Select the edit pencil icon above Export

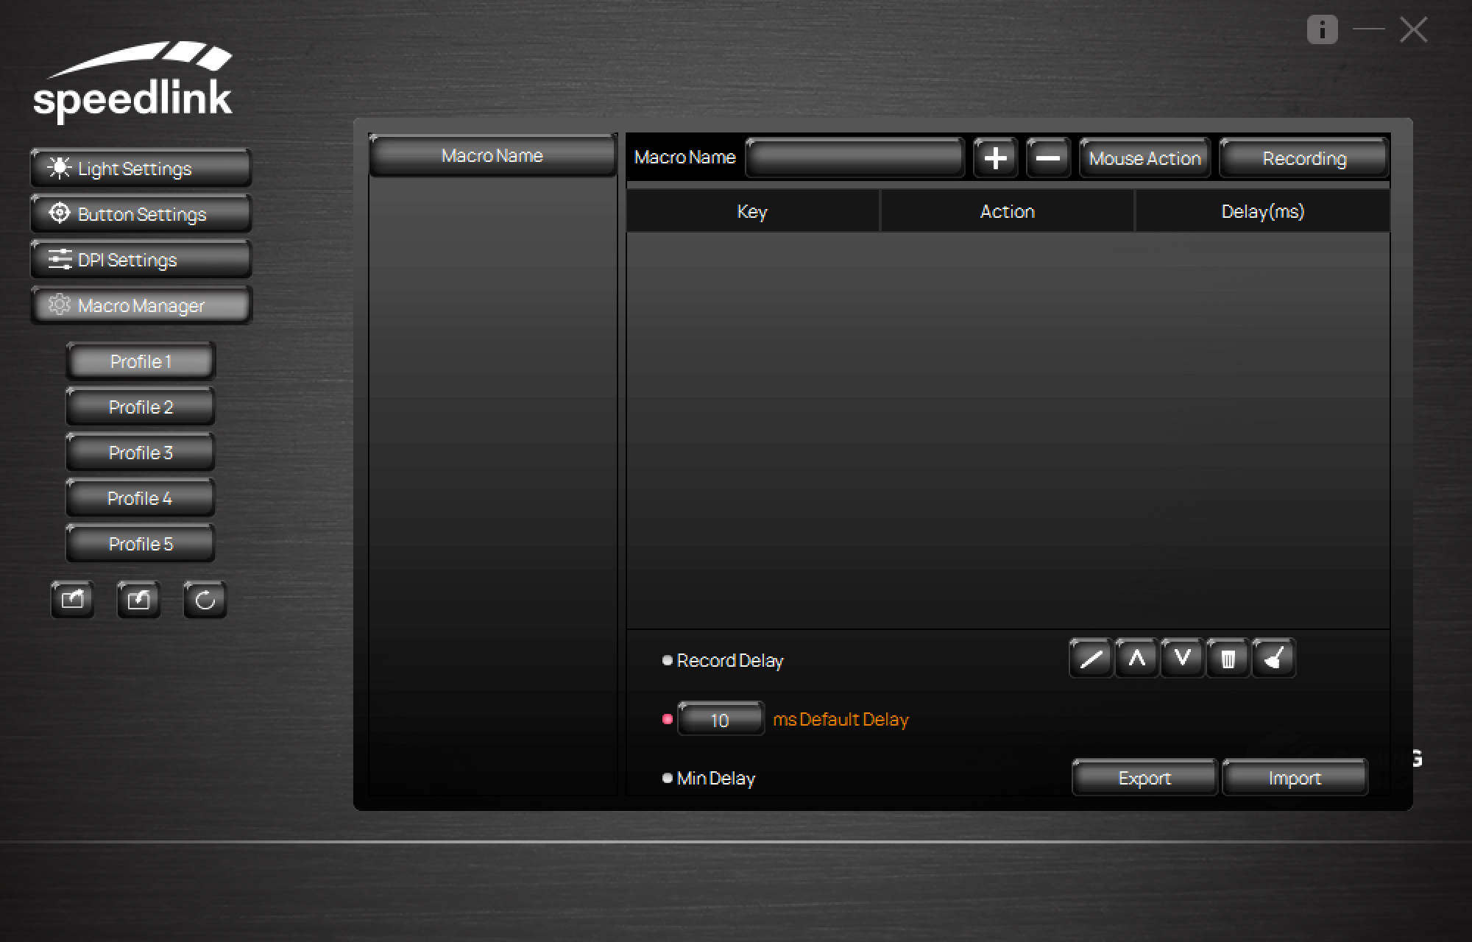pyautogui.click(x=1090, y=658)
